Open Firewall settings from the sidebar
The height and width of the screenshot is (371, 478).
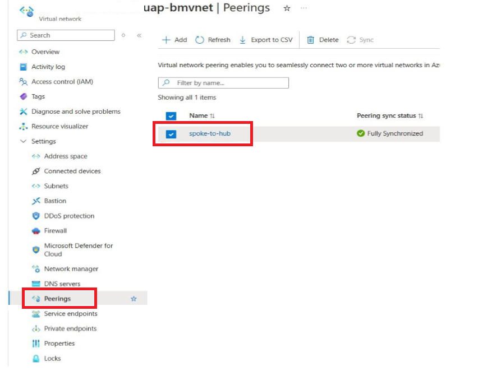[55, 230]
